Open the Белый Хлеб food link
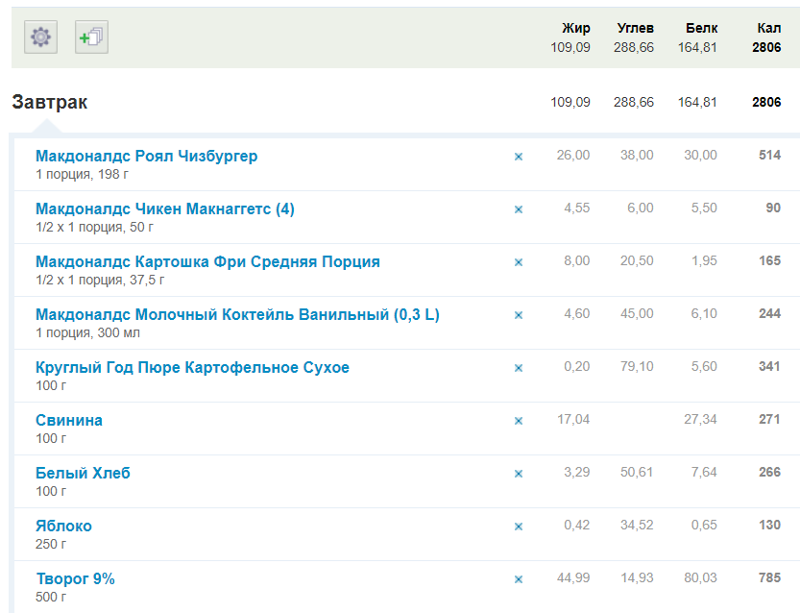The width and height of the screenshot is (800, 613). pos(83,473)
